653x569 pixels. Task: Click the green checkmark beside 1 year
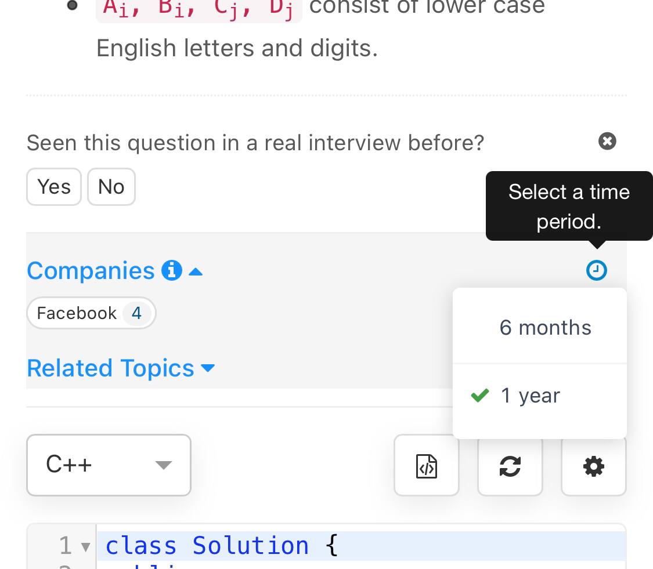click(x=480, y=395)
